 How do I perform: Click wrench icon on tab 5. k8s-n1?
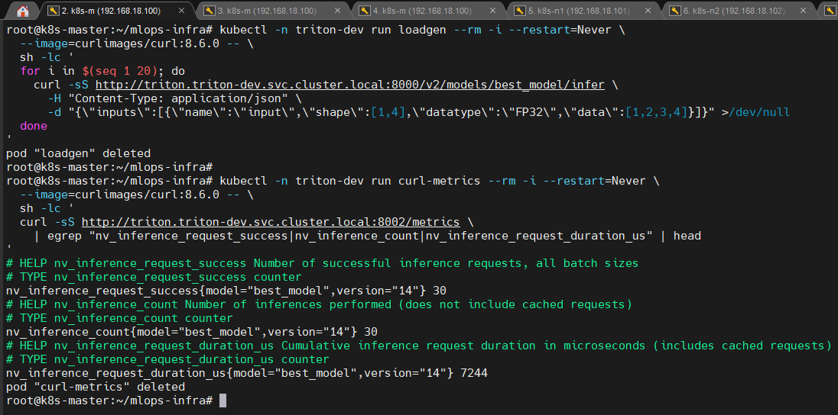[x=519, y=11]
